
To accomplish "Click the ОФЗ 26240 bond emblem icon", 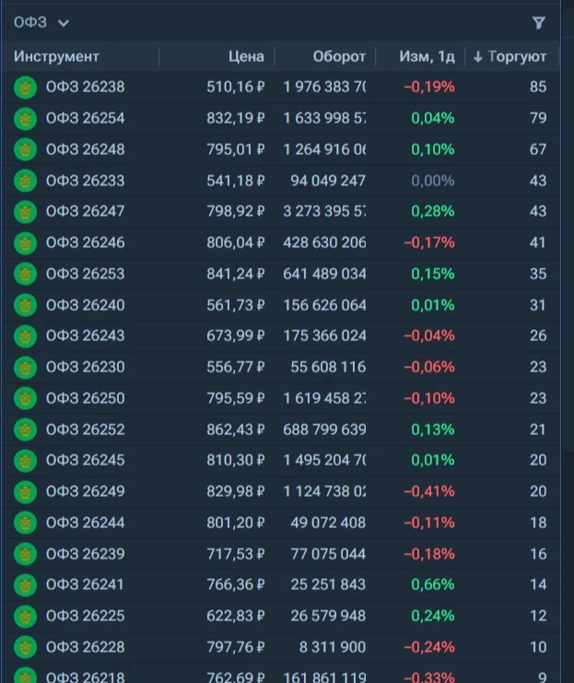I will (x=25, y=305).
